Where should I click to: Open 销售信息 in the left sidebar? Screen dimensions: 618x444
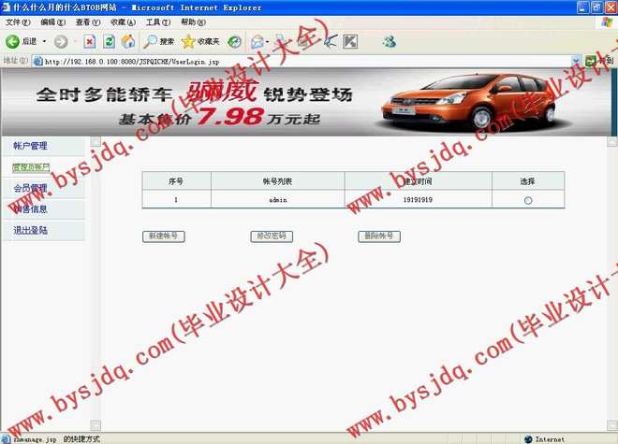pos(31,209)
